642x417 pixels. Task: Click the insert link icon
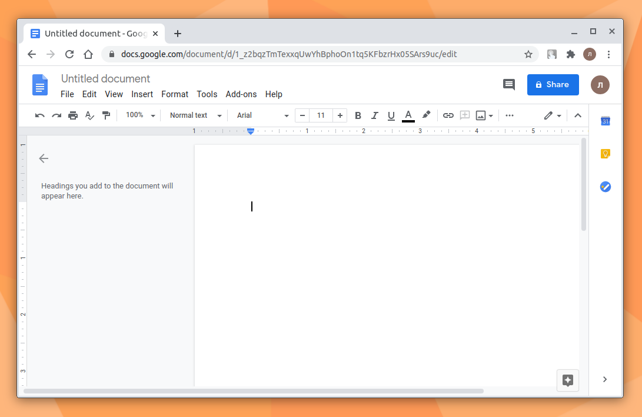[448, 115]
